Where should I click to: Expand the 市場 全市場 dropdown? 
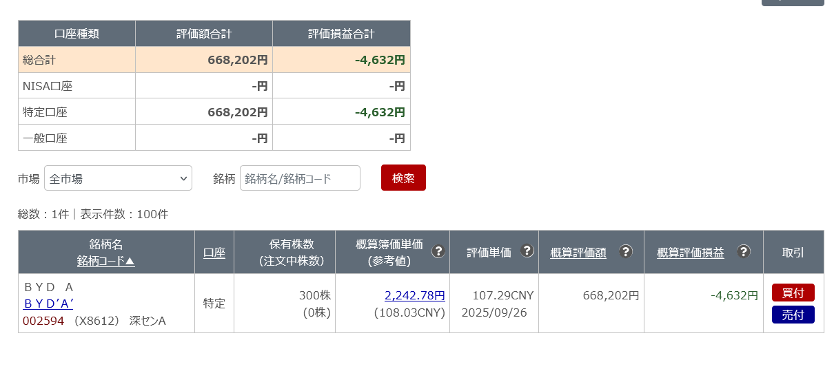[118, 178]
